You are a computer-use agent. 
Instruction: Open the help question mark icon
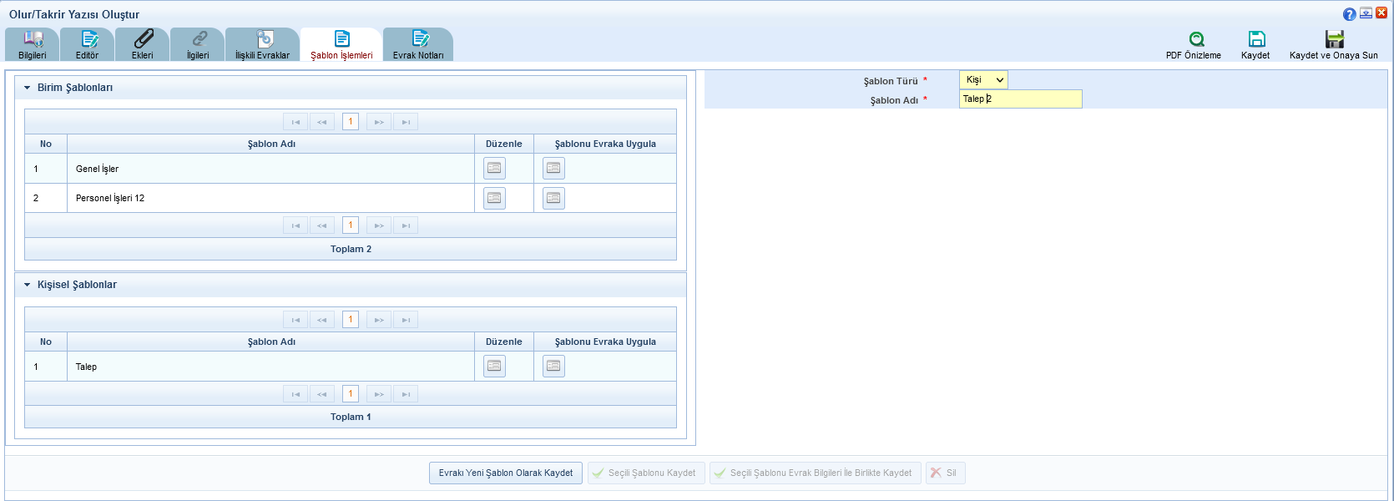pos(1349,14)
